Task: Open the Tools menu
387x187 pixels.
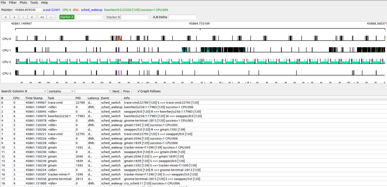Action: [x=34, y=3]
